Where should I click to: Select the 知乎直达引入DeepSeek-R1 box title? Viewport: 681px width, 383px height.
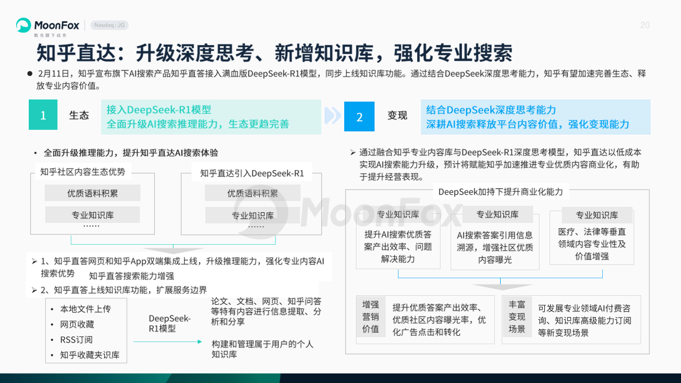click(252, 173)
